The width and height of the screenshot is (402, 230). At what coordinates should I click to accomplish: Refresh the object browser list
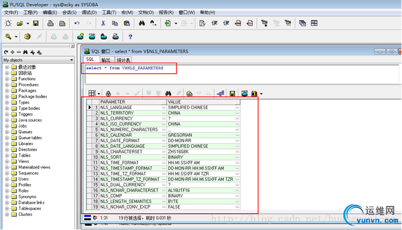[x=5, y=52]
